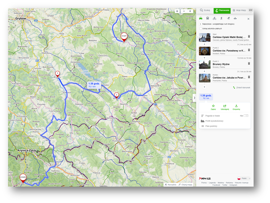270x203 pixels.
Task: Open the Legenda footer link
Action: tap(212, 183)
